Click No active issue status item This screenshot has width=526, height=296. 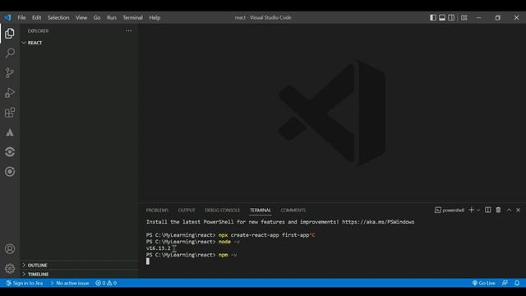70,283
